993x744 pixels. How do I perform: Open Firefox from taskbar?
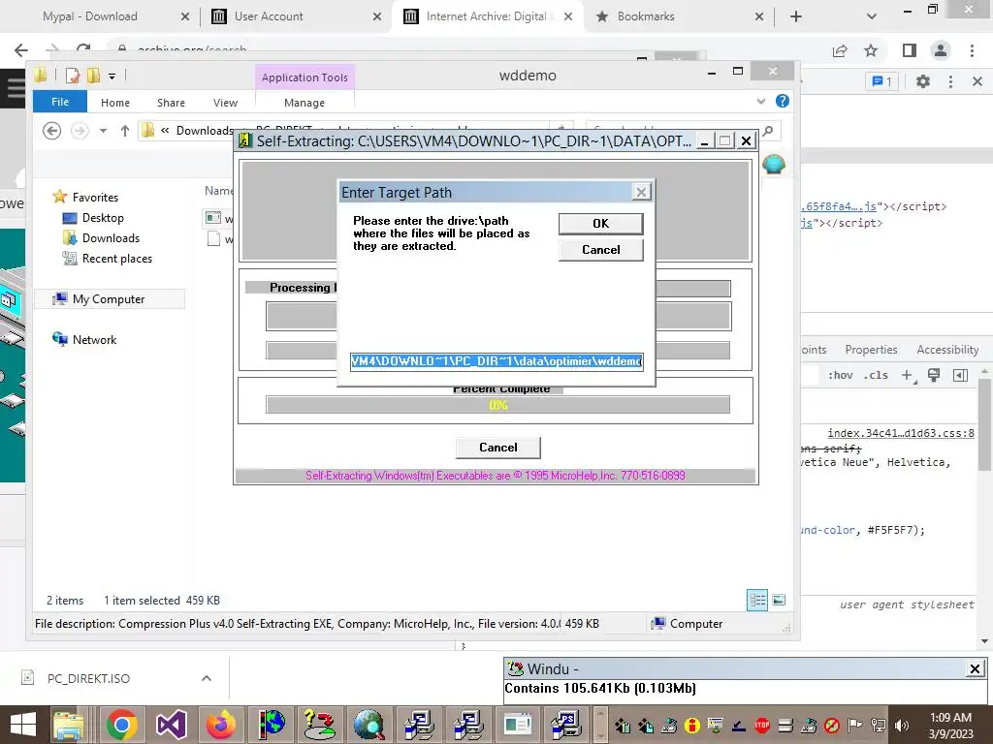pos(221,725)
